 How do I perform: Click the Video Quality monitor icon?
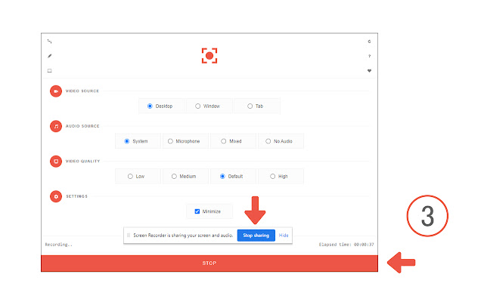56,162
